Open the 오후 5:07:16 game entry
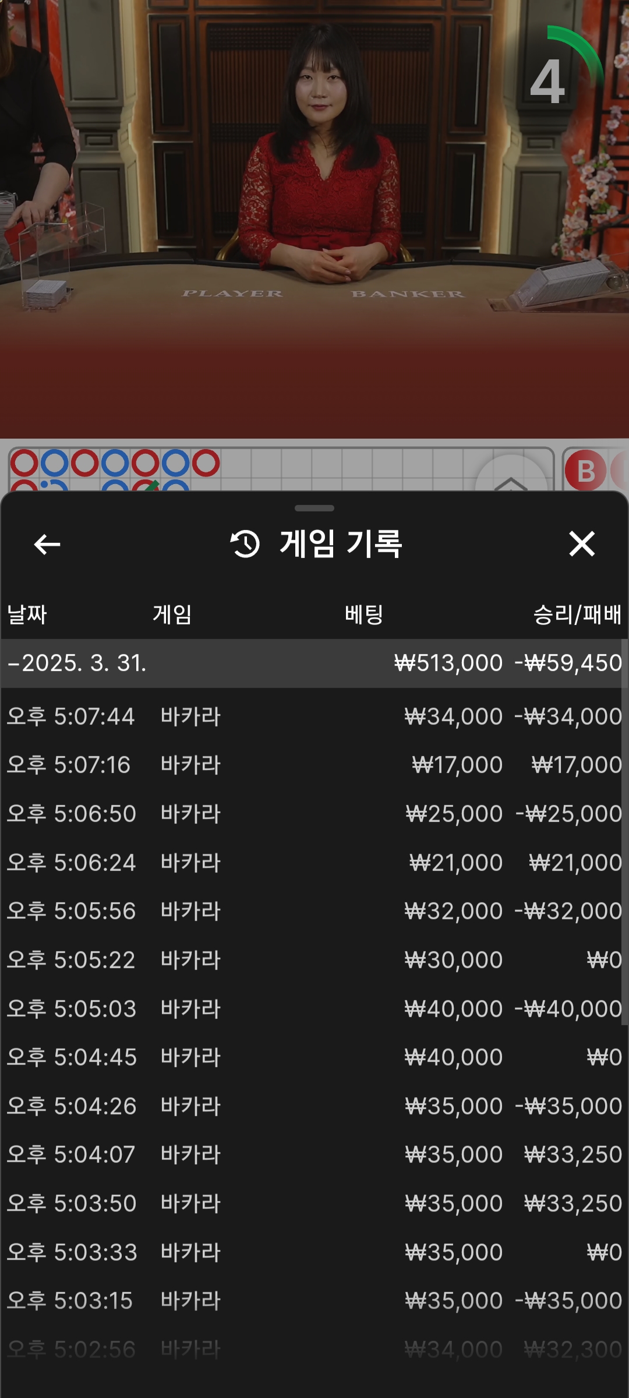The height and width of the screenshot is (1398, 629). pyautogui.click(x=314, y=765)
